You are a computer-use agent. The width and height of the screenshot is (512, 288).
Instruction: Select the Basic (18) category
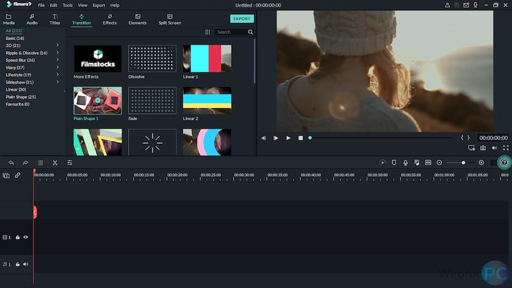(15, 38)
